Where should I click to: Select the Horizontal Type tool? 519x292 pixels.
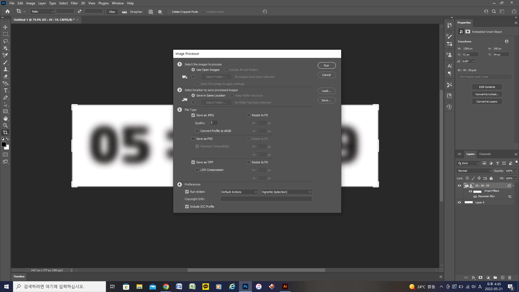pos(5,90)
